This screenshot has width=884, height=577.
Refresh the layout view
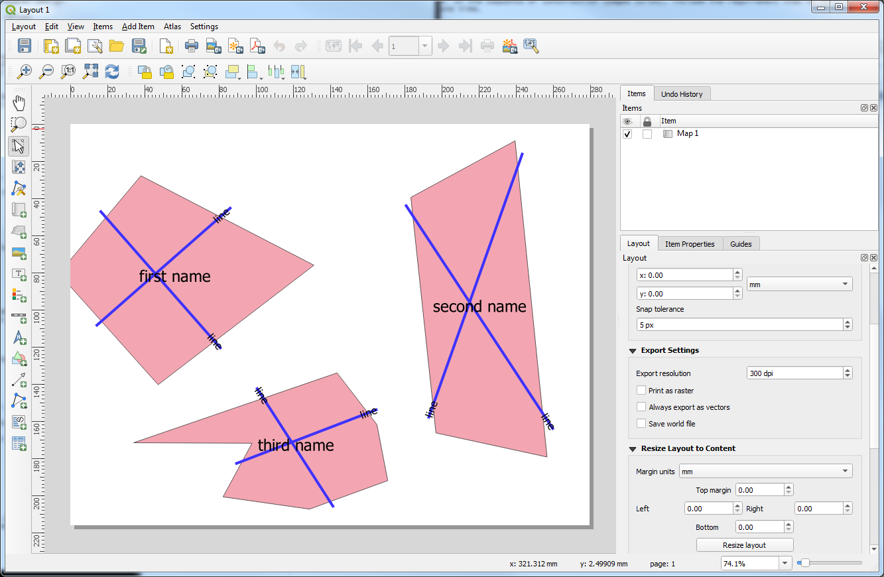pyautogui.click(x=111, y=71)
